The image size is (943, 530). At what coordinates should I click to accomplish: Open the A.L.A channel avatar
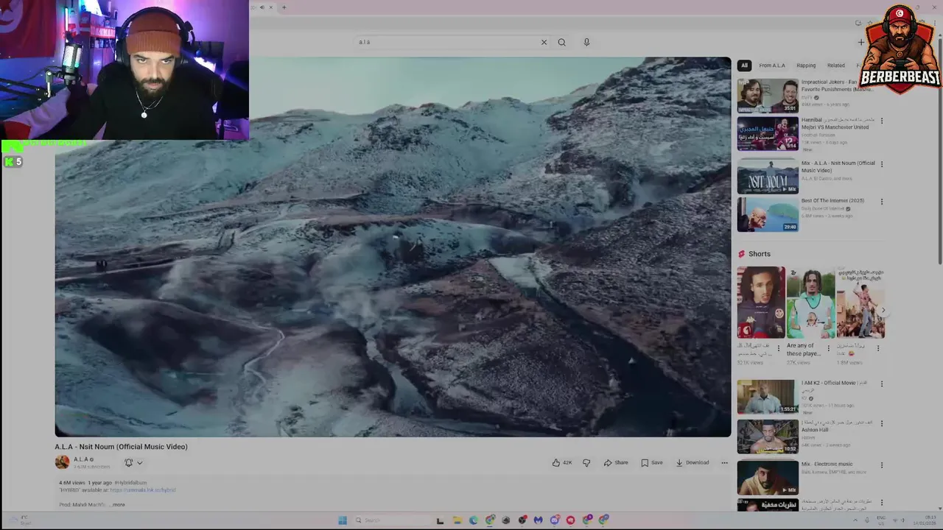62,462
